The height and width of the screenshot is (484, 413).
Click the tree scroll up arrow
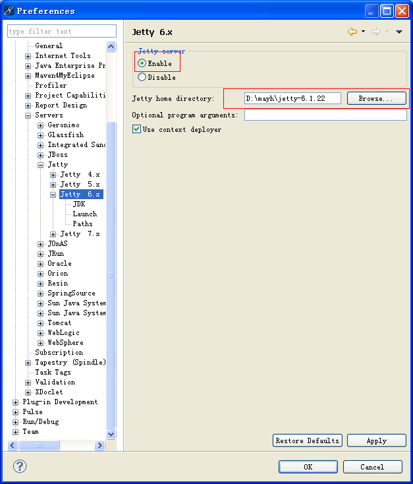click(x=111, y=47)
